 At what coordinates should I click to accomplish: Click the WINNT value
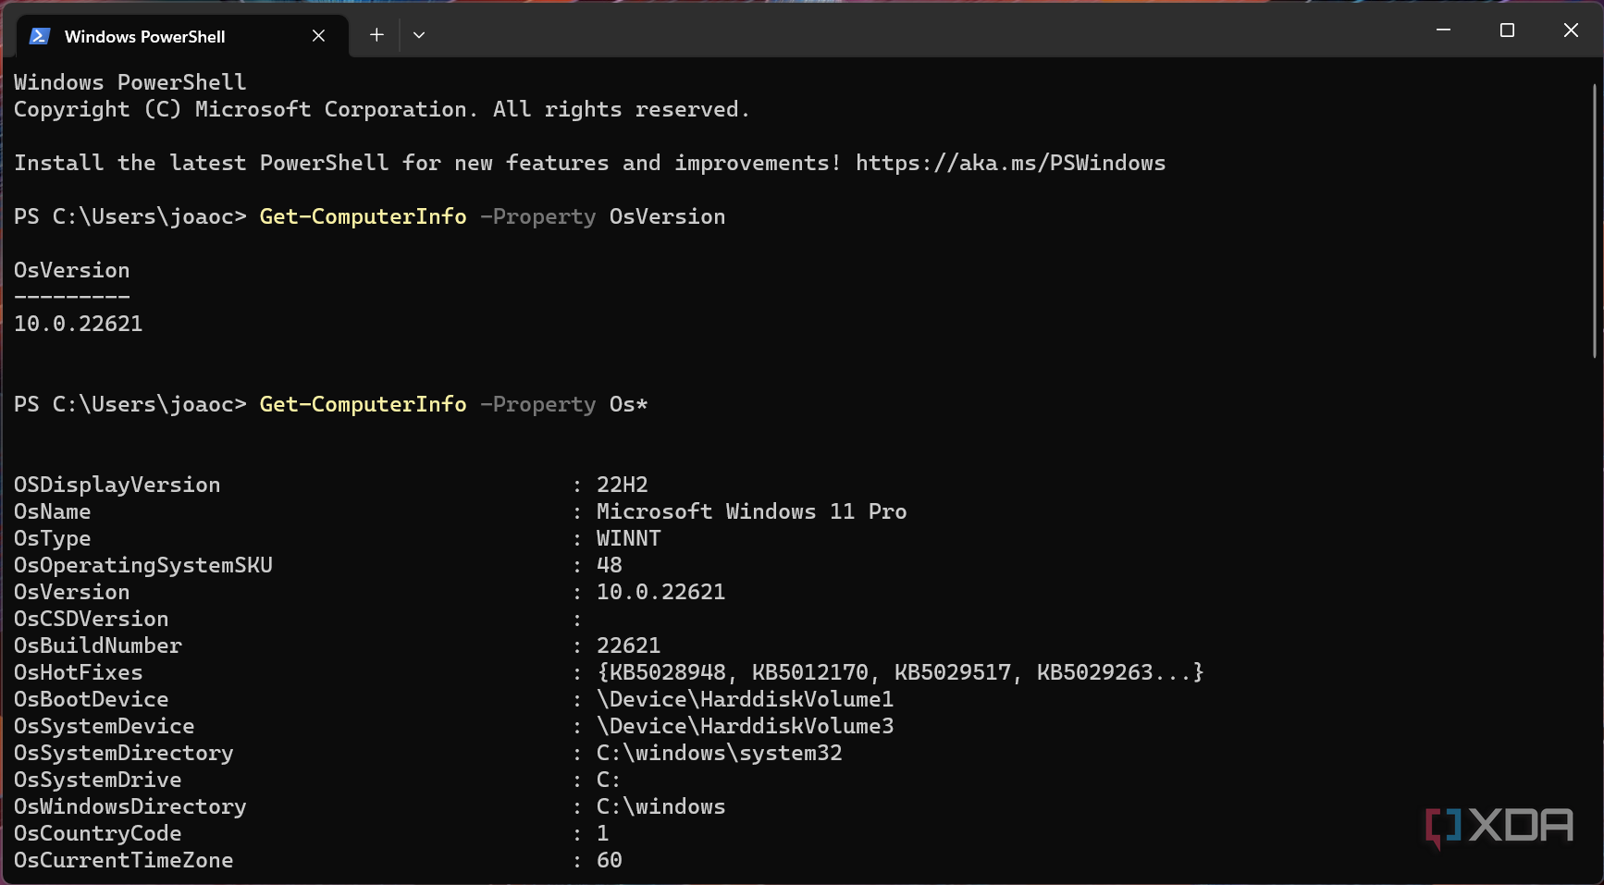click(629, 538)
